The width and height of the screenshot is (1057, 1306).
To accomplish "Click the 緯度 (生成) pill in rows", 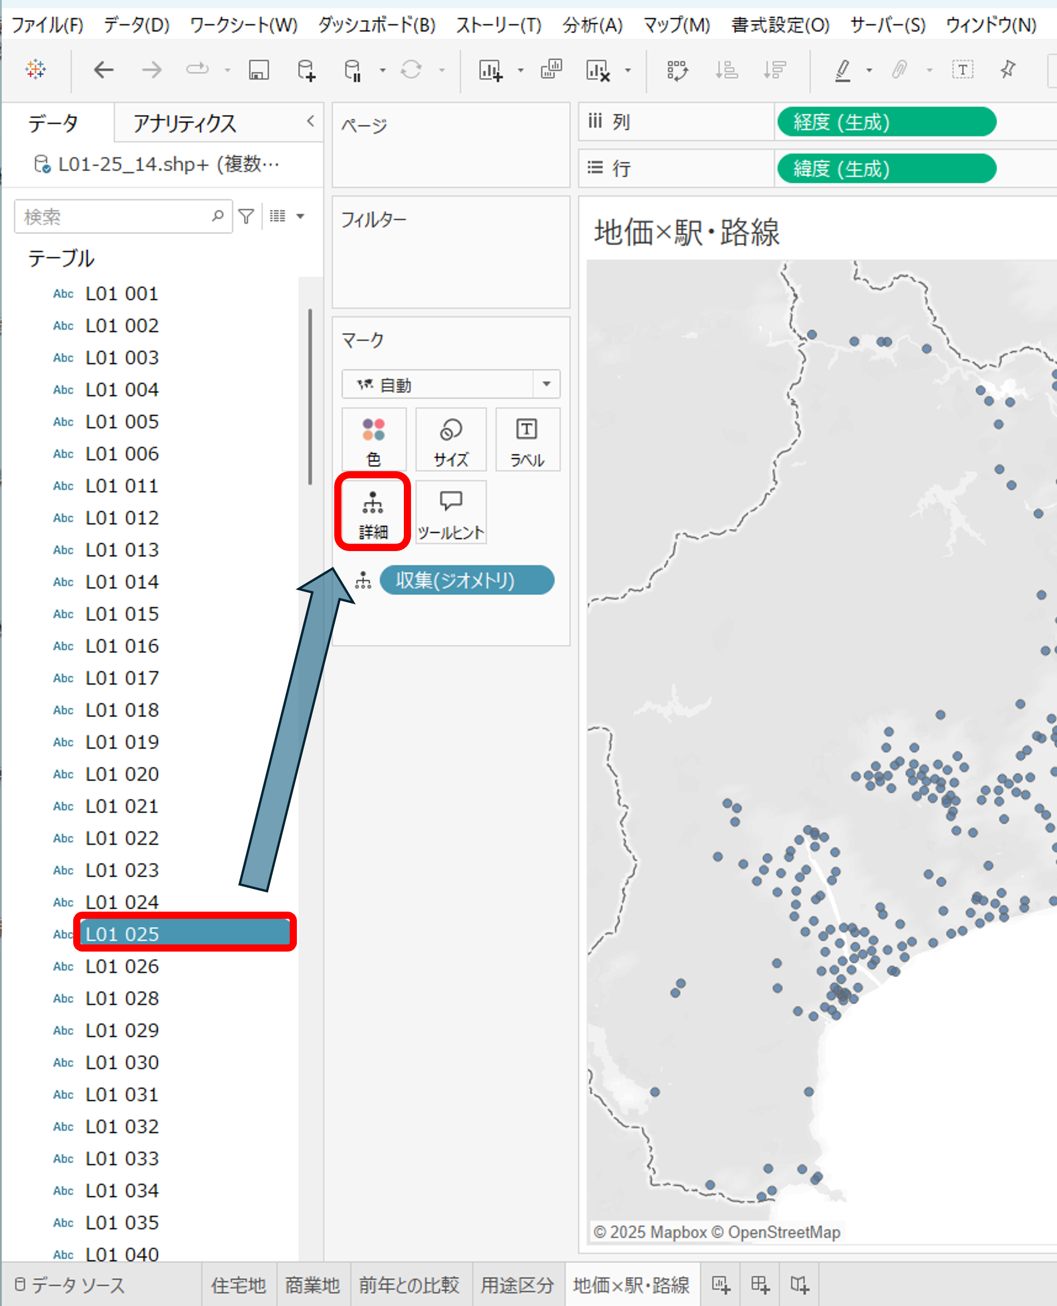I will pos(887,168).
